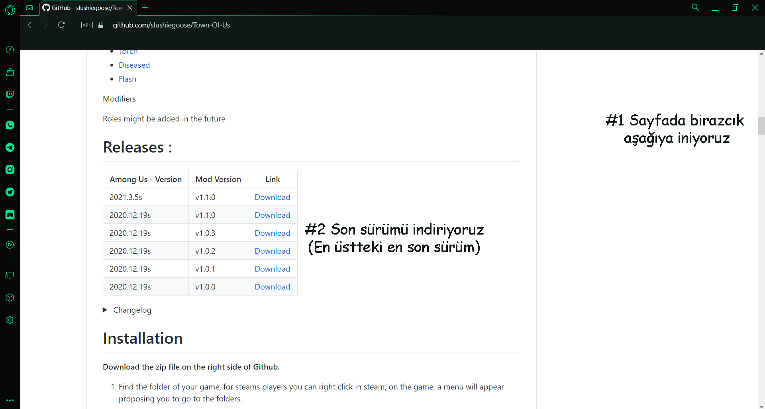Open the shopping bag icon in sidebar

coord(10,72)
